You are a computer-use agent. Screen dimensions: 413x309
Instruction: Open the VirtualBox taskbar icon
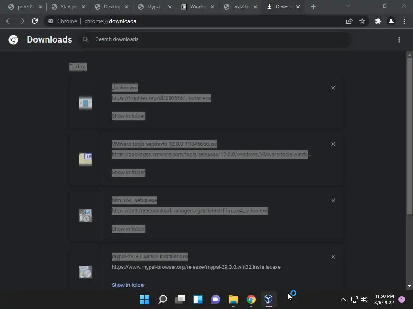[269, 299]
